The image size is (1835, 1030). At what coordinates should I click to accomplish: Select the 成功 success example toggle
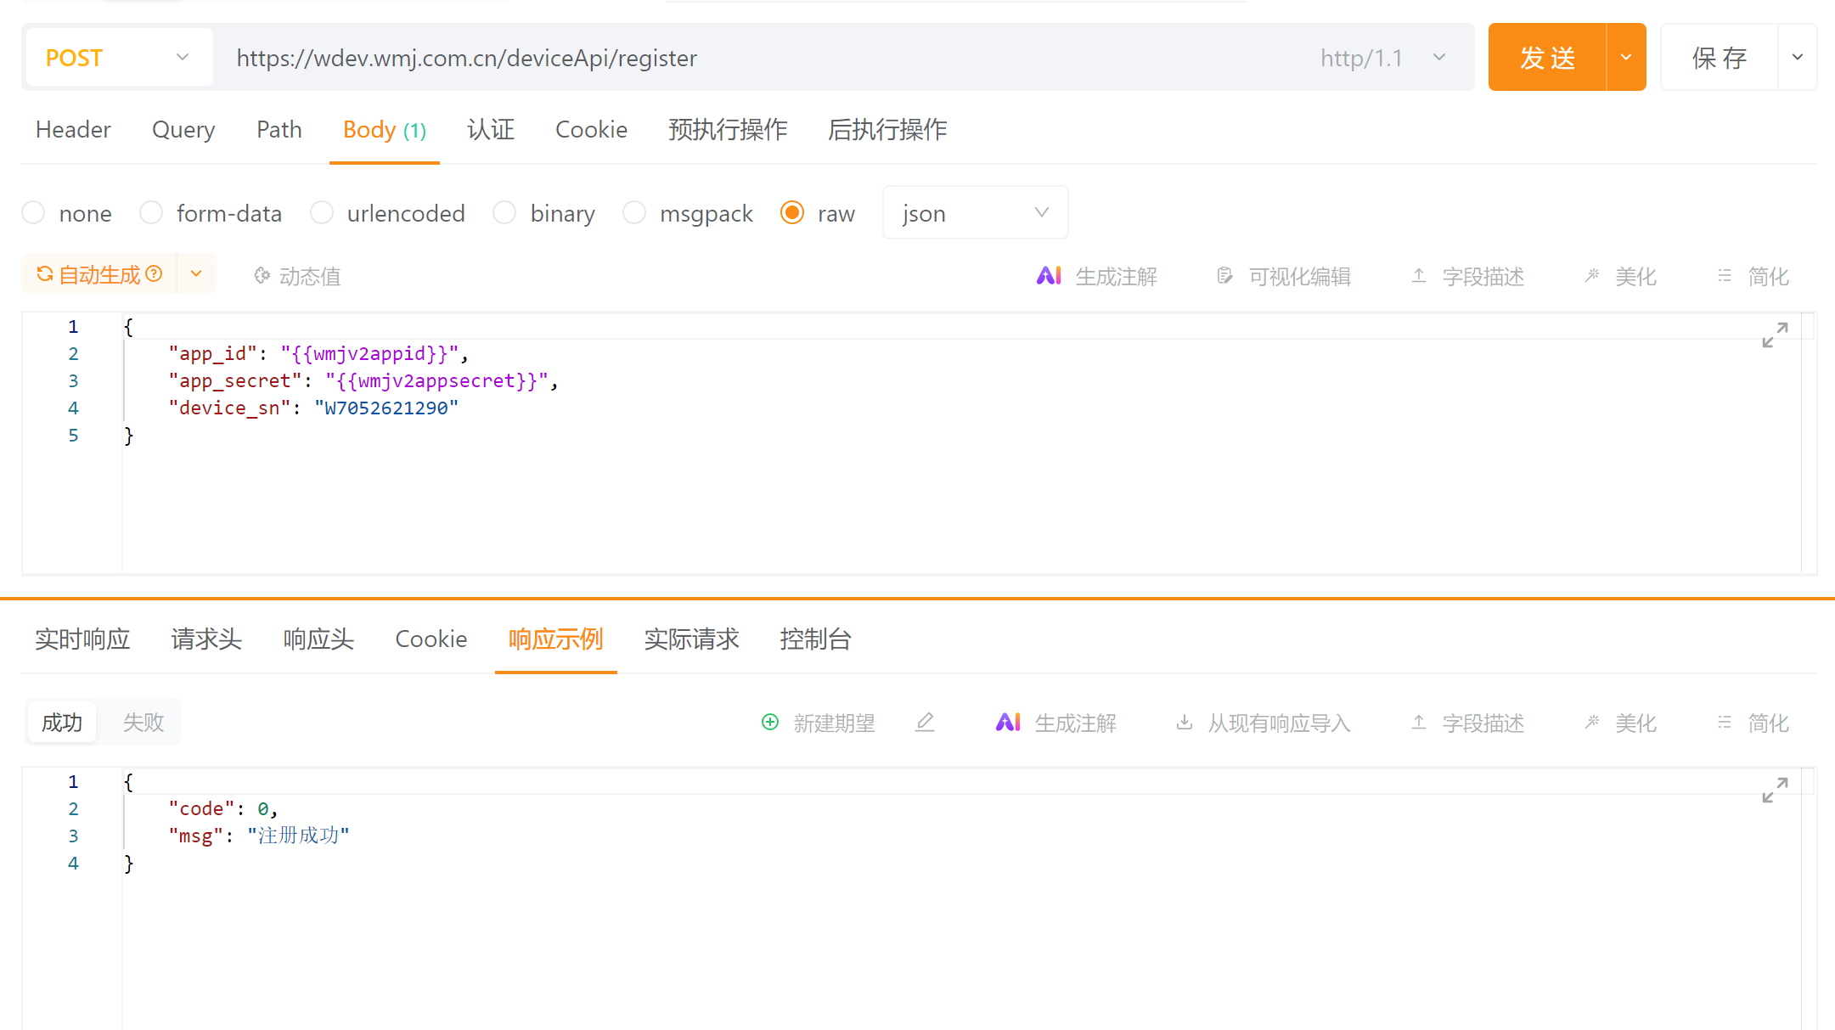pos(62,723)
